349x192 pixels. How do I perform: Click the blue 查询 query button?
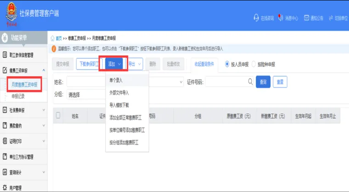tap(263, 82)
